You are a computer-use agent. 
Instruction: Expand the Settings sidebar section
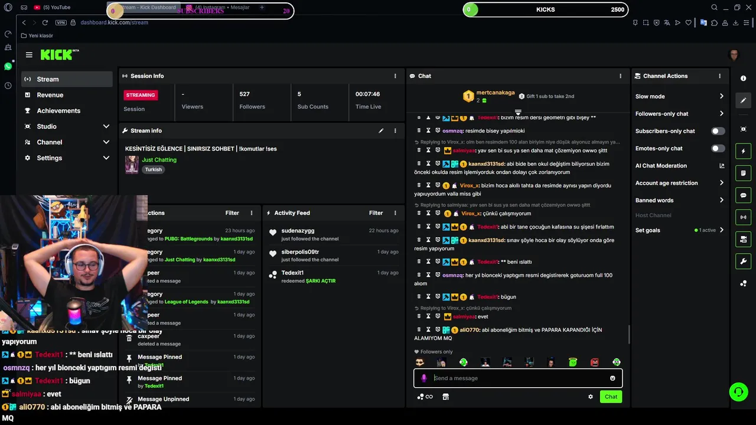[x=106, y=158]
